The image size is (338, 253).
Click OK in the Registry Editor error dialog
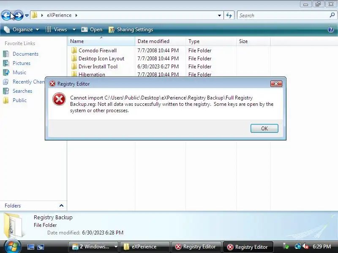tap(264, 129)
